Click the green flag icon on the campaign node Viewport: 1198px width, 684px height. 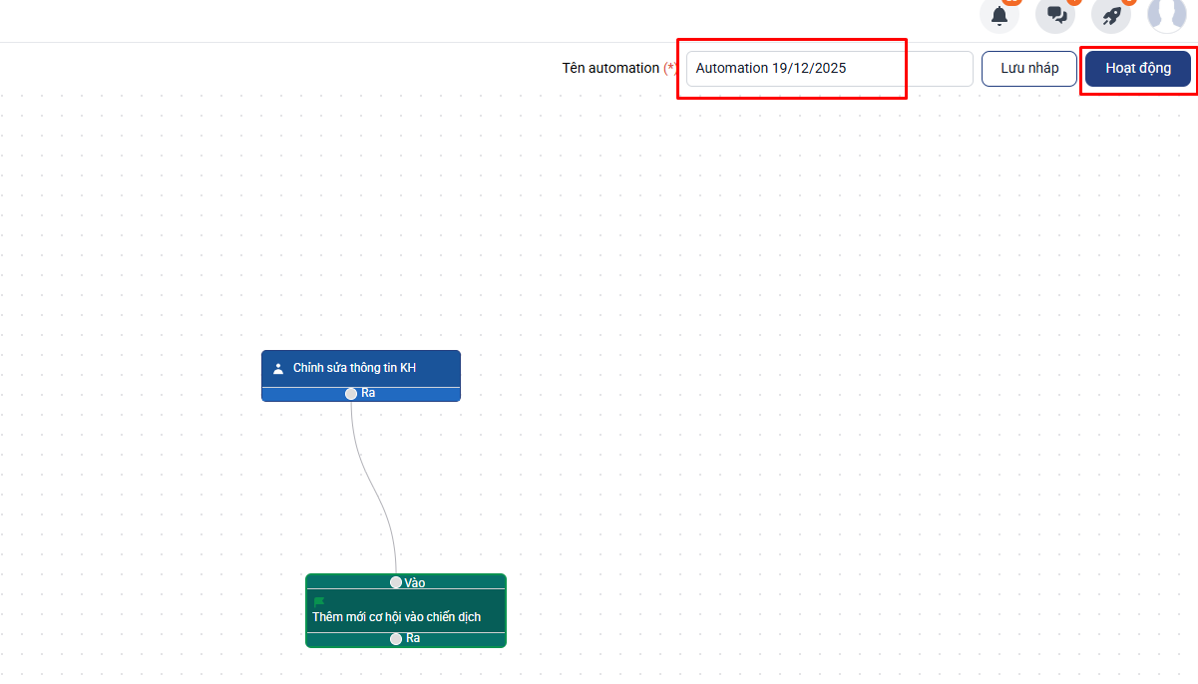pyautogui.click(x=319, y=601)
